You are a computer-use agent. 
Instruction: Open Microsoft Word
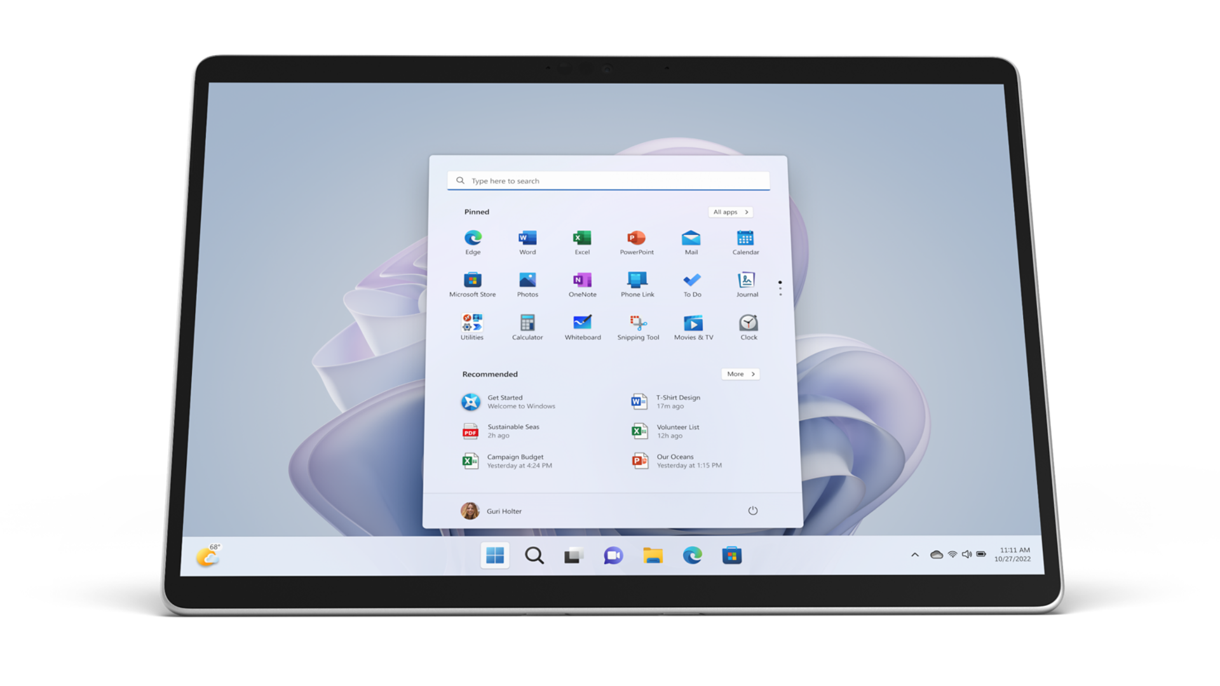[x=526, y=239]
